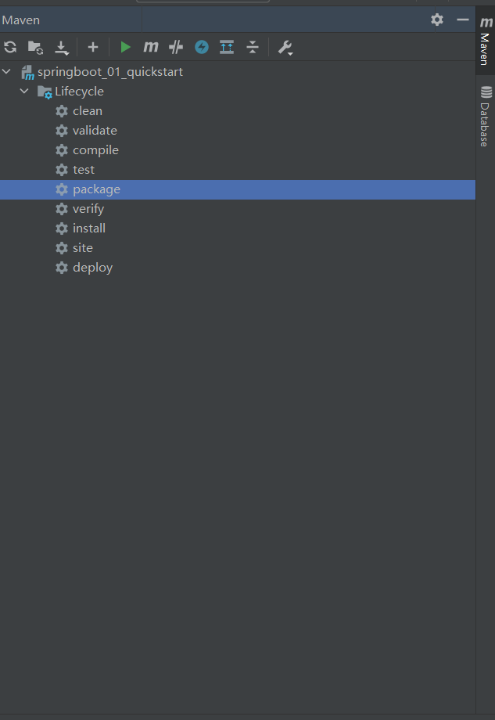Click the Download Sources and Documentation icon
The image size is (495, 720).
tap(63, 48)
